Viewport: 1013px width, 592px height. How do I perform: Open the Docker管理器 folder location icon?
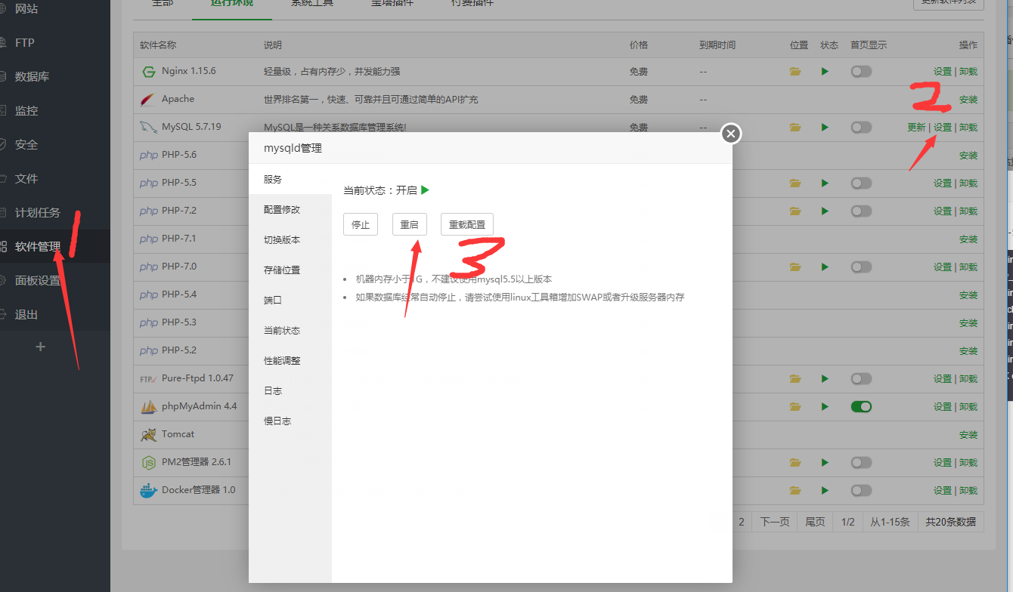pos(795,491)
